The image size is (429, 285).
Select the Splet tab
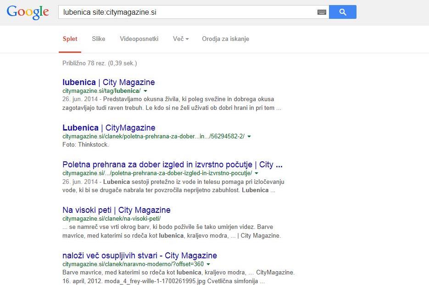70,39
